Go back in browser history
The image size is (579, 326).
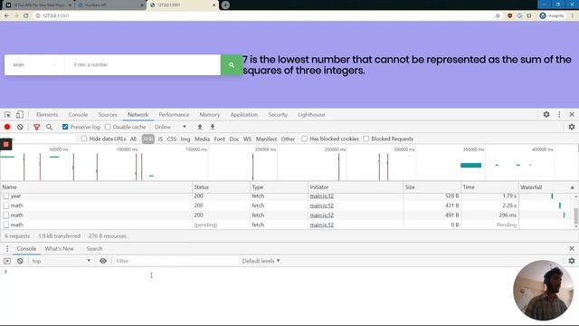(x=6, y=15)
